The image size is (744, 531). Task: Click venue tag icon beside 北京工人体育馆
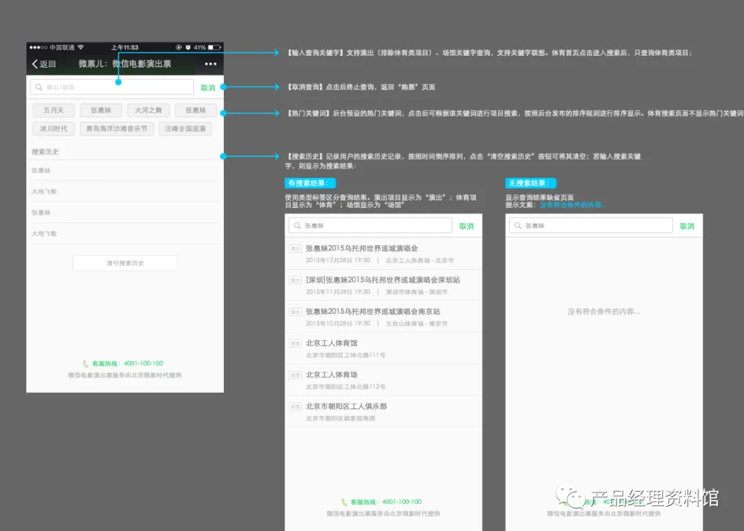pos(295,344)
